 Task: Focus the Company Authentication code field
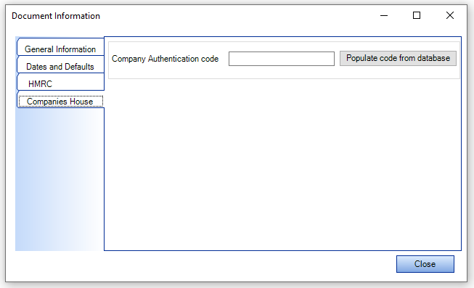(x=282, y=59)
